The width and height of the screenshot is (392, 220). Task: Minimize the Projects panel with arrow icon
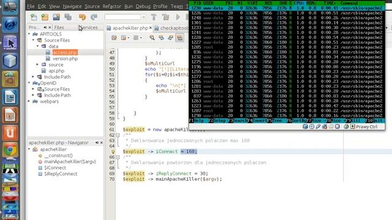click(45, 28)
